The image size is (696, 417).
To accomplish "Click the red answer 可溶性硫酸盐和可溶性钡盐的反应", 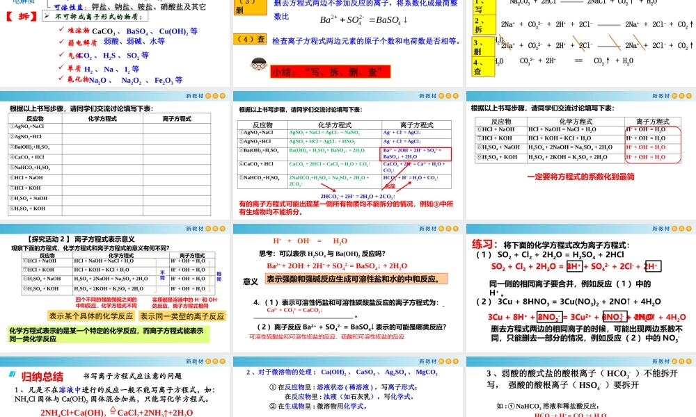I will [x=326, y=337].
